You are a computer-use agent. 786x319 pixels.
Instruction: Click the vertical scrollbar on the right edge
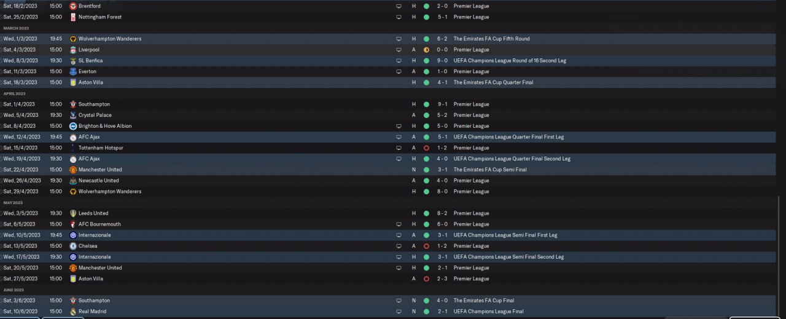(x=778, y=252)
